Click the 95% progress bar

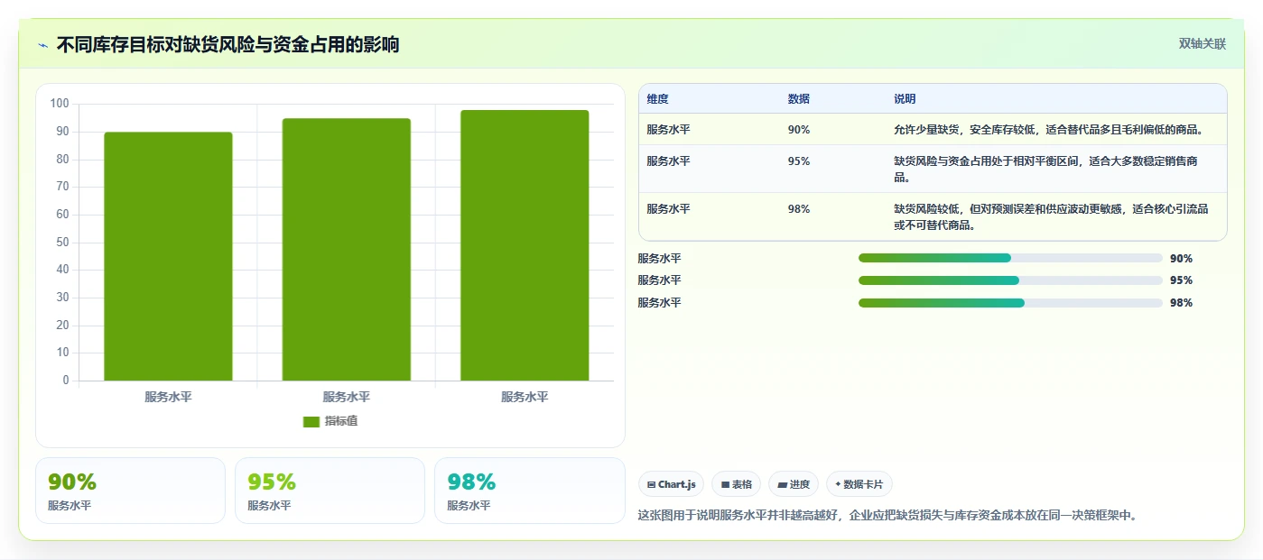(1010, 280)
